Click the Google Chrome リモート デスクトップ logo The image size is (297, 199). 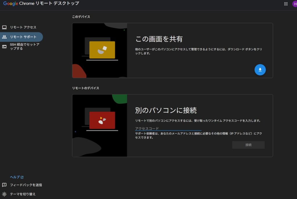41,3
